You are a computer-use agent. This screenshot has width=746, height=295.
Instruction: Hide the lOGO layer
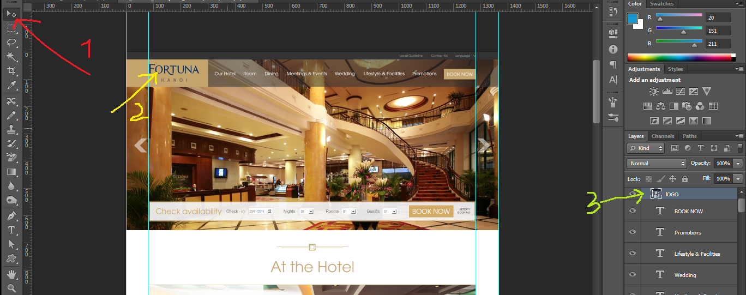coord(633,194)
